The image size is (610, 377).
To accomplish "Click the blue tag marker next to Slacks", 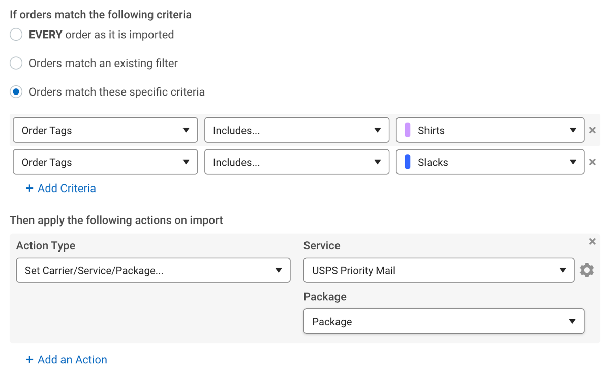I will click(407, 162).
